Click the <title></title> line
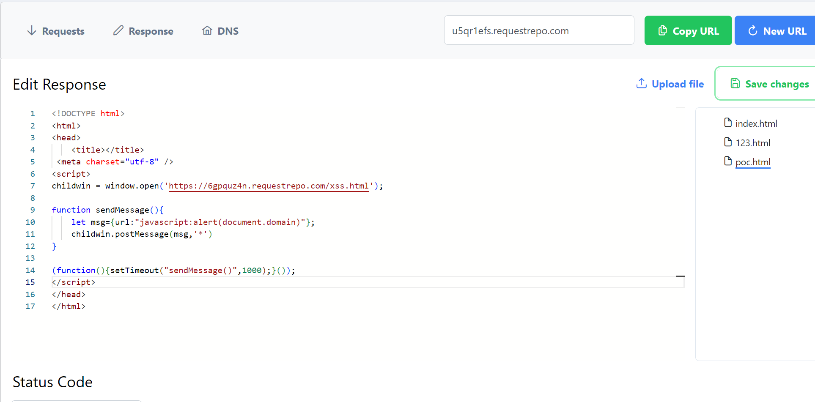This screenshot has height=402, width=815. click(x=108, y=150)
